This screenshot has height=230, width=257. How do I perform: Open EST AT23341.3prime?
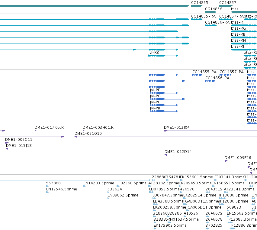coord(239,189)
